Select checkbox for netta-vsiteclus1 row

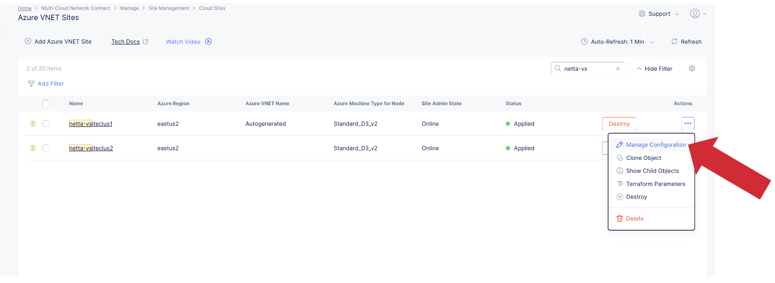[x=46, y=124]
